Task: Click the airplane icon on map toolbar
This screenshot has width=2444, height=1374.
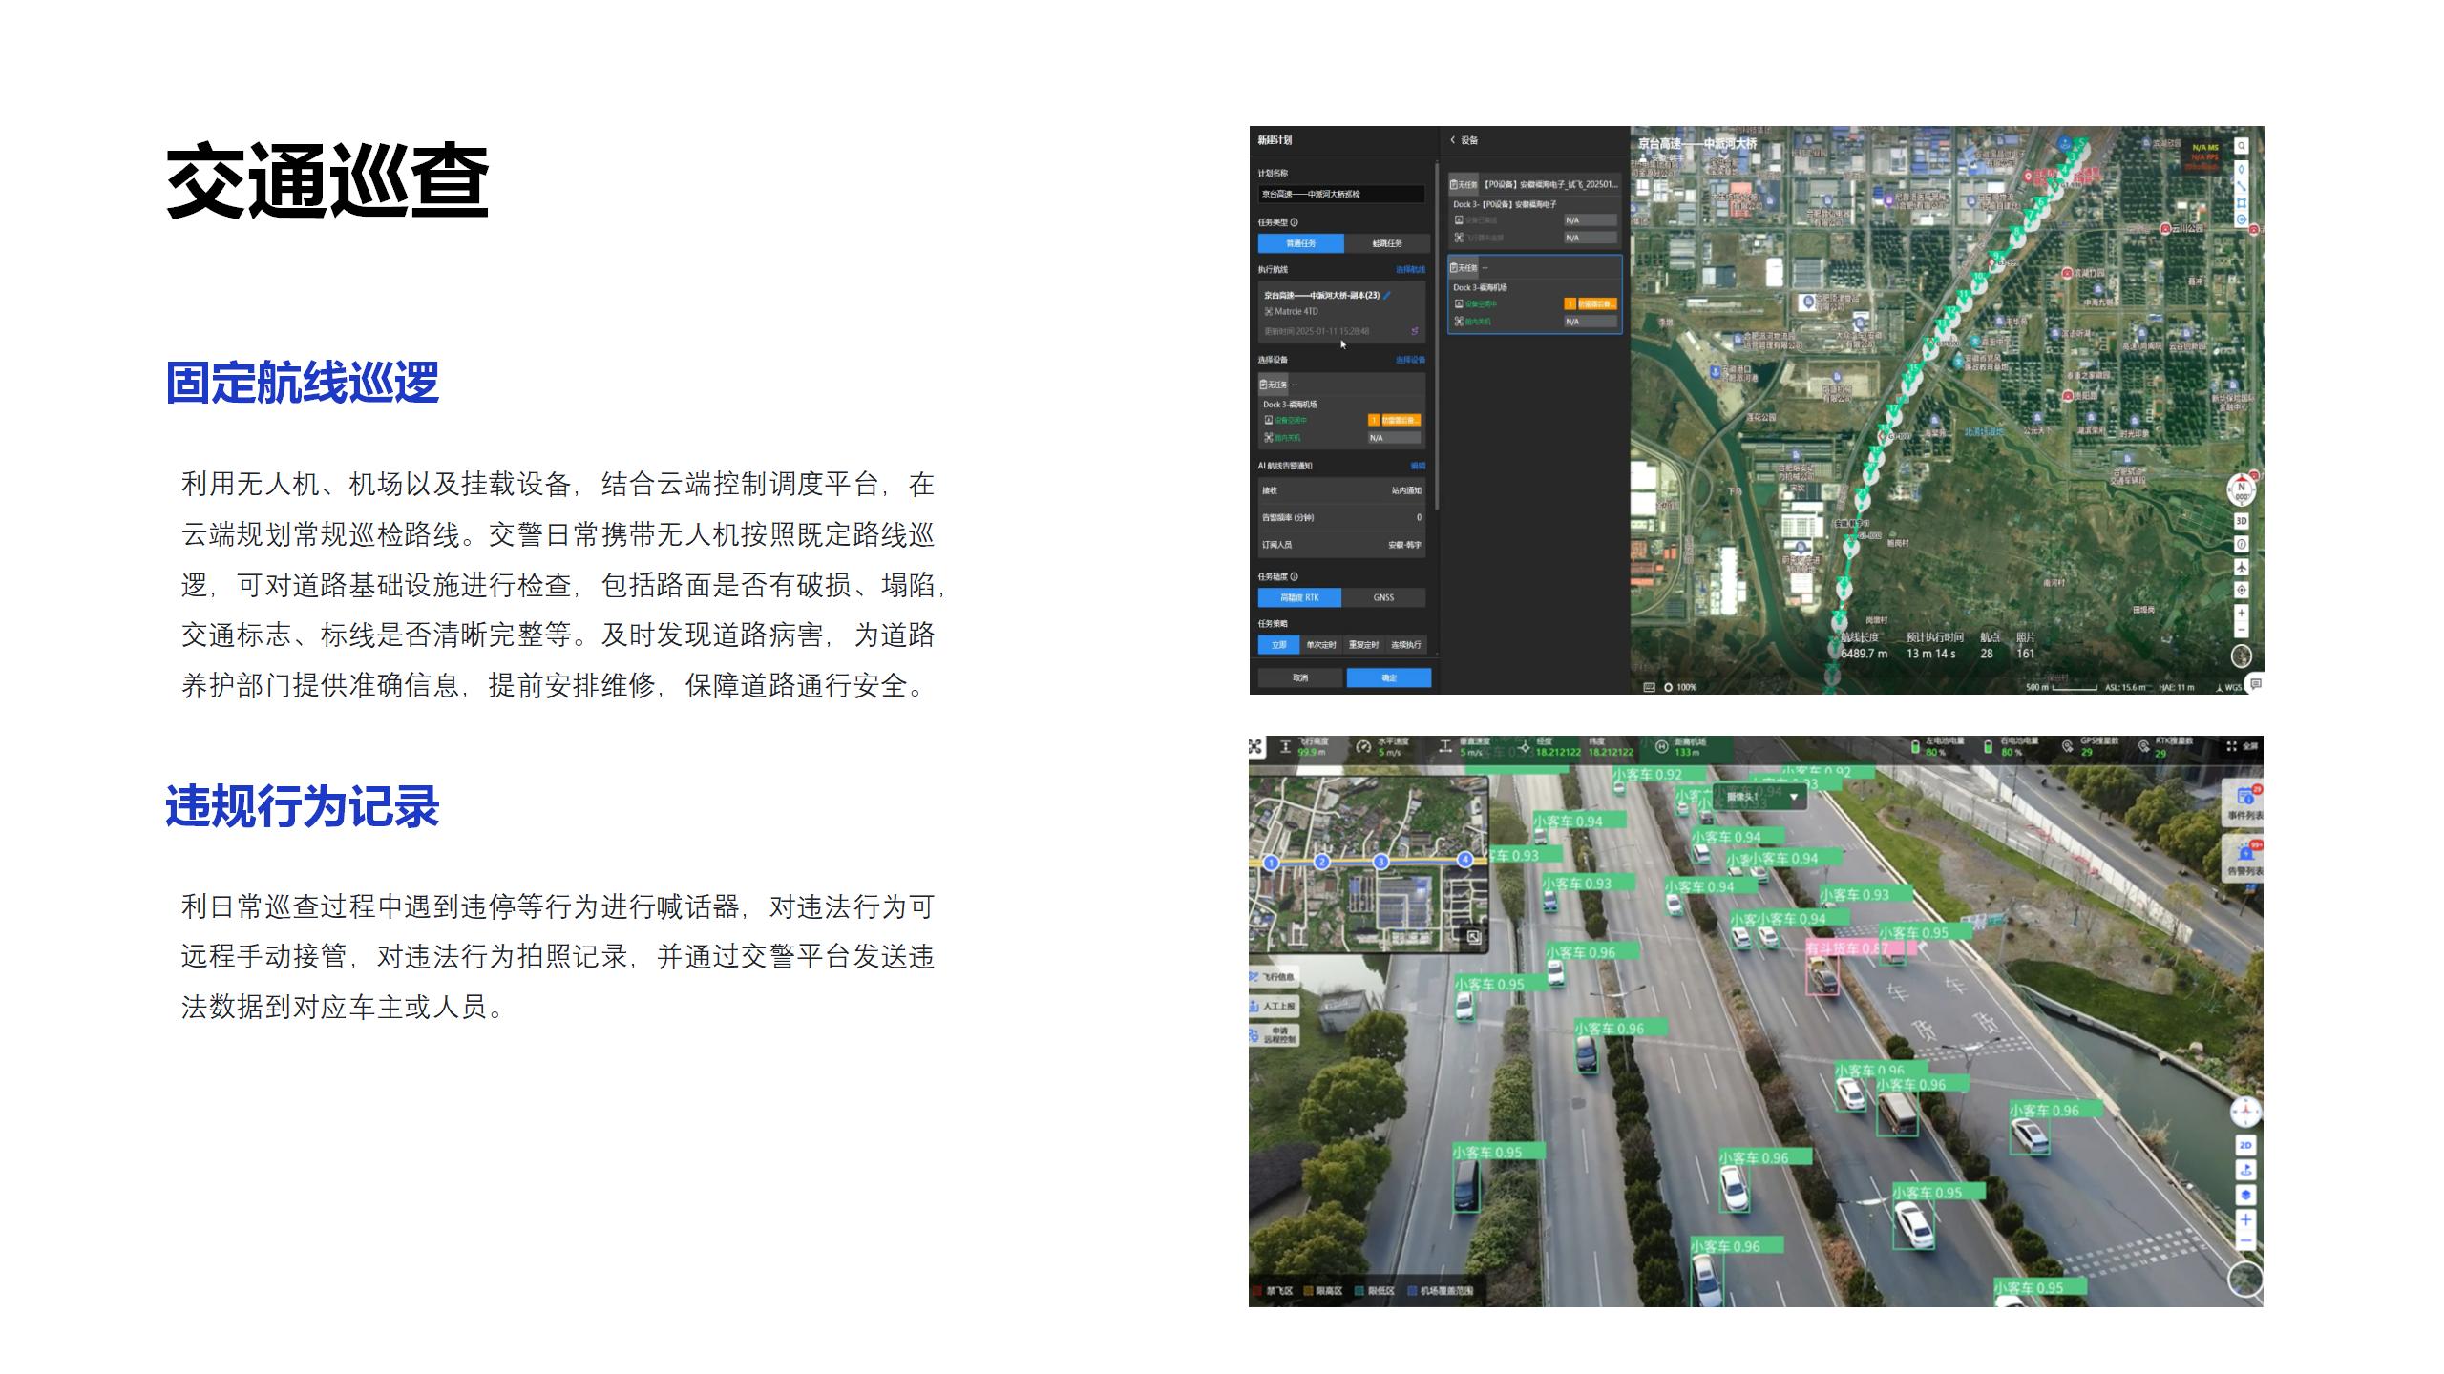Action: point(2242,567)
